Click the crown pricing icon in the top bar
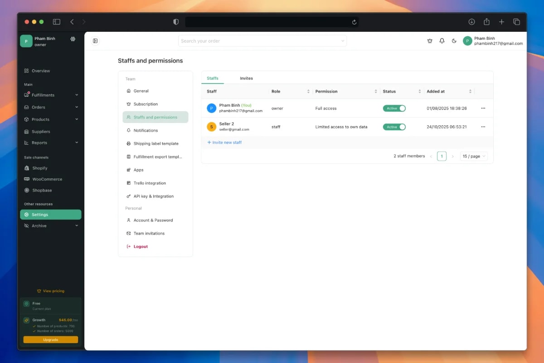The width and height of the screenshot is (544, 363). [x=430, y=41]
